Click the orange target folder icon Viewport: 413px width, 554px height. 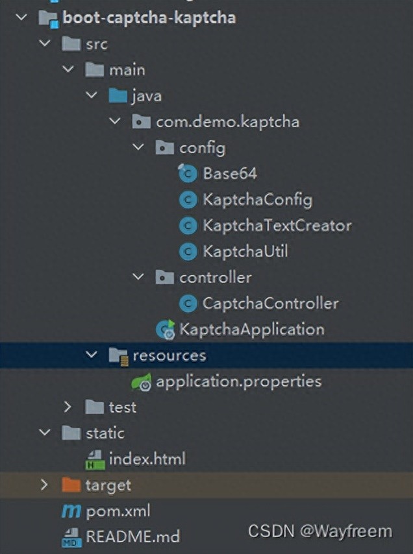pyautogui.click(x=71, y=485)
